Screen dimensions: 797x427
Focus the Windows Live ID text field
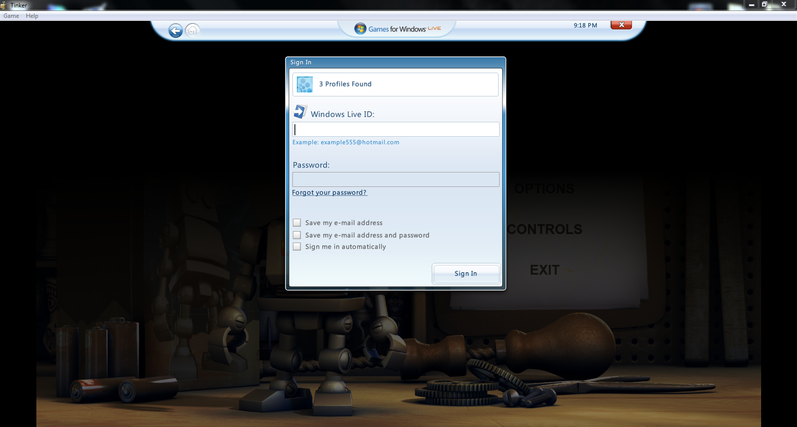(396, 129)
